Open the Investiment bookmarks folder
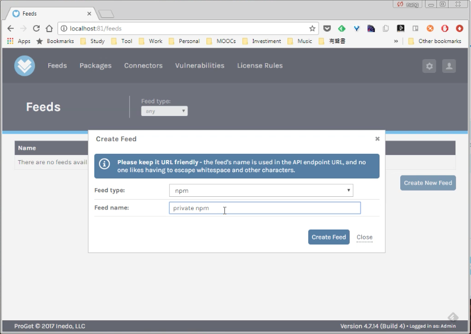This screenshot has height=334, width=471. pyautogui.click(x=262, y=41)
